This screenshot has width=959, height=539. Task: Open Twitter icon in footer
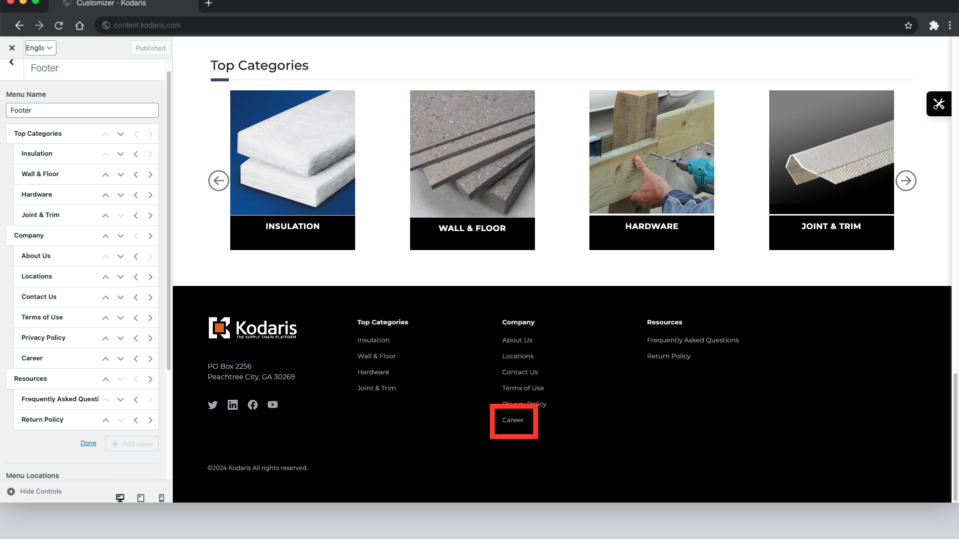[213, 405]
